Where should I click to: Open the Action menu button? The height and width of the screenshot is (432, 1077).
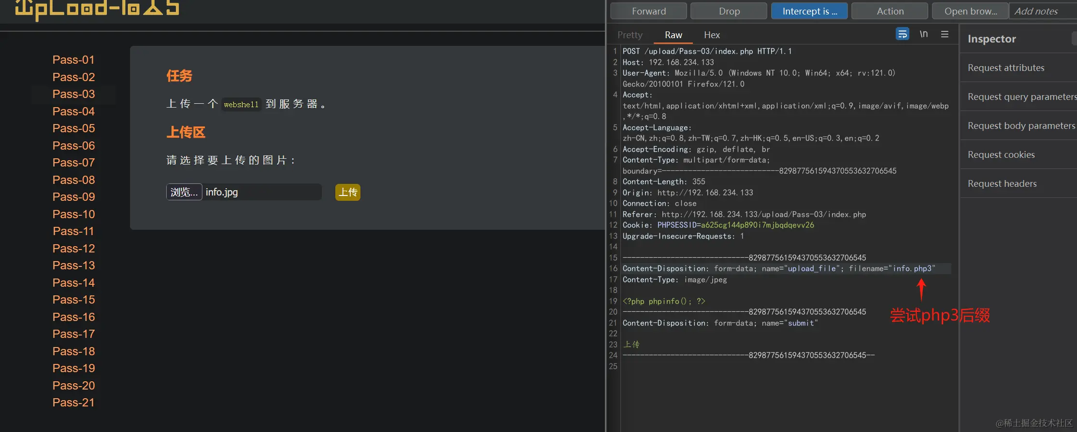890,11
